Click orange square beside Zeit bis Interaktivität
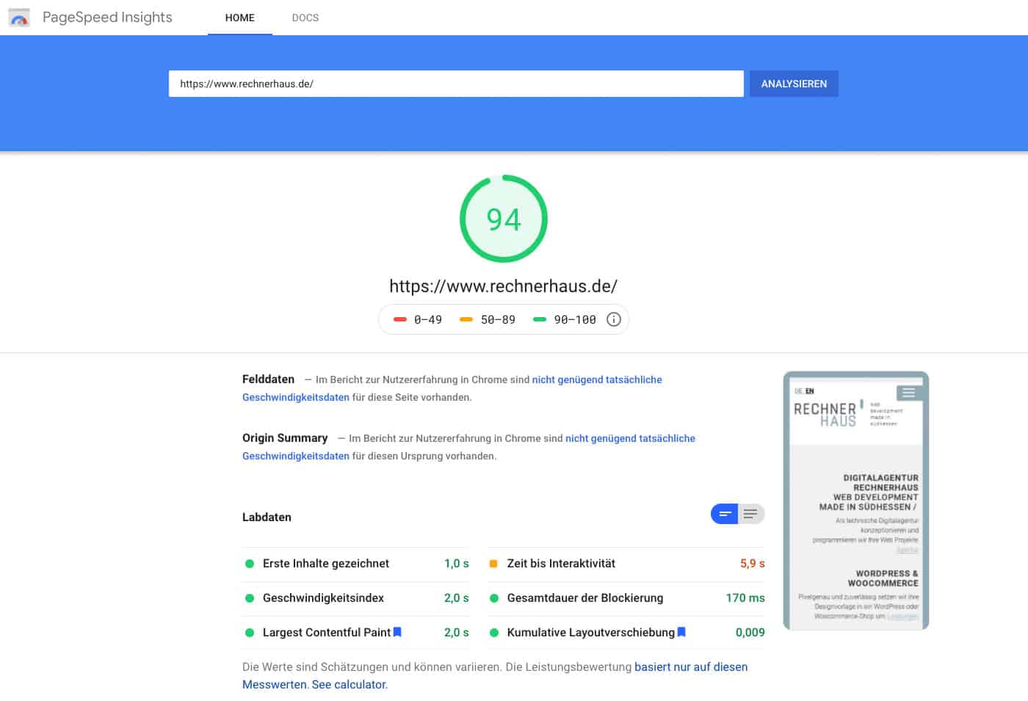The height and width of the screenshot is (701, 1028). pyautogui.click(x=493, y=564)
